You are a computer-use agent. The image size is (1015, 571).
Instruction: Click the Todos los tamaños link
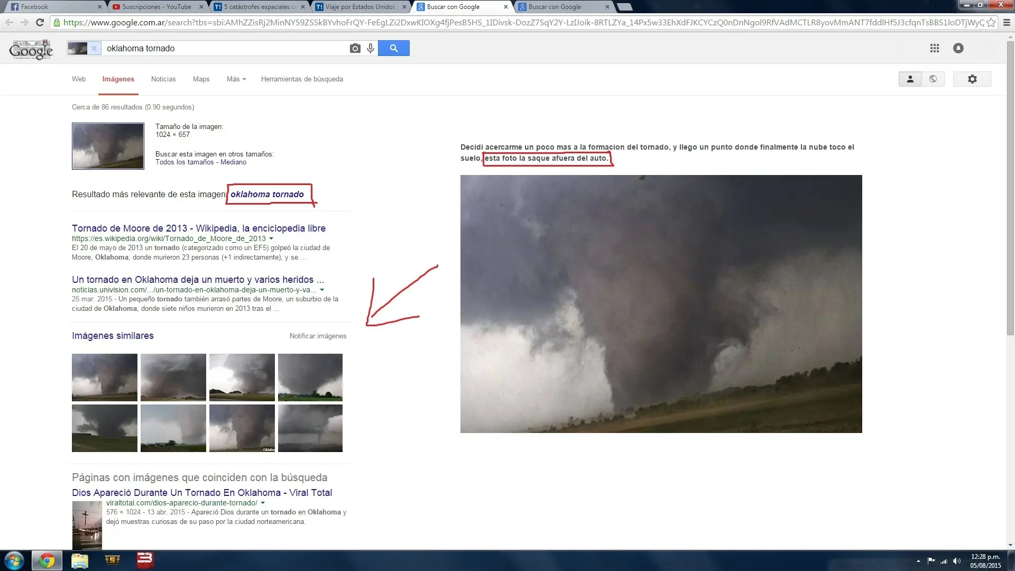tap(184, 162)
